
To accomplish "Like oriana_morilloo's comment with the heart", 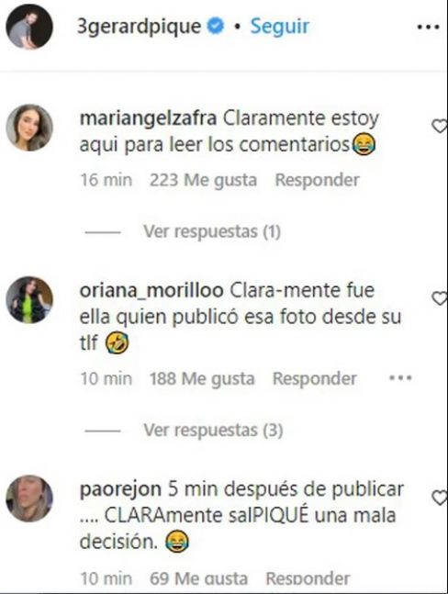I will (x=440, y=298).
